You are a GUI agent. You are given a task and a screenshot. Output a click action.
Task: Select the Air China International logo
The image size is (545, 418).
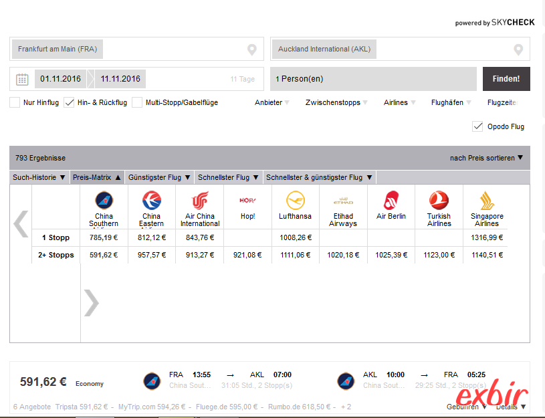click(200, 200)
